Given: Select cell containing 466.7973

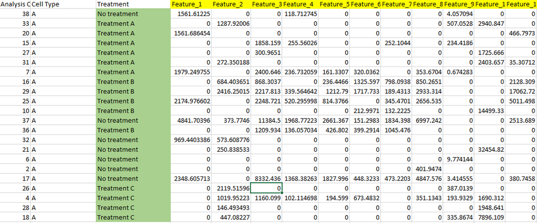Looking at the screenshot, I should coord(521,33).
